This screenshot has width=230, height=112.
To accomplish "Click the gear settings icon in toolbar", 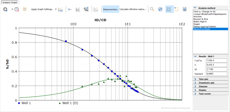I will tap(5, 9).
